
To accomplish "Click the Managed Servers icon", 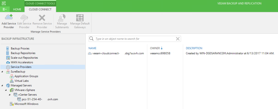I will coord(8,85).
